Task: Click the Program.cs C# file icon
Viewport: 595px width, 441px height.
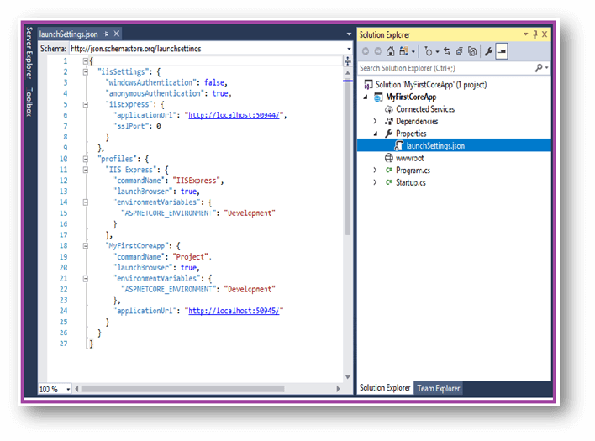Action: [x=388, y=171]
